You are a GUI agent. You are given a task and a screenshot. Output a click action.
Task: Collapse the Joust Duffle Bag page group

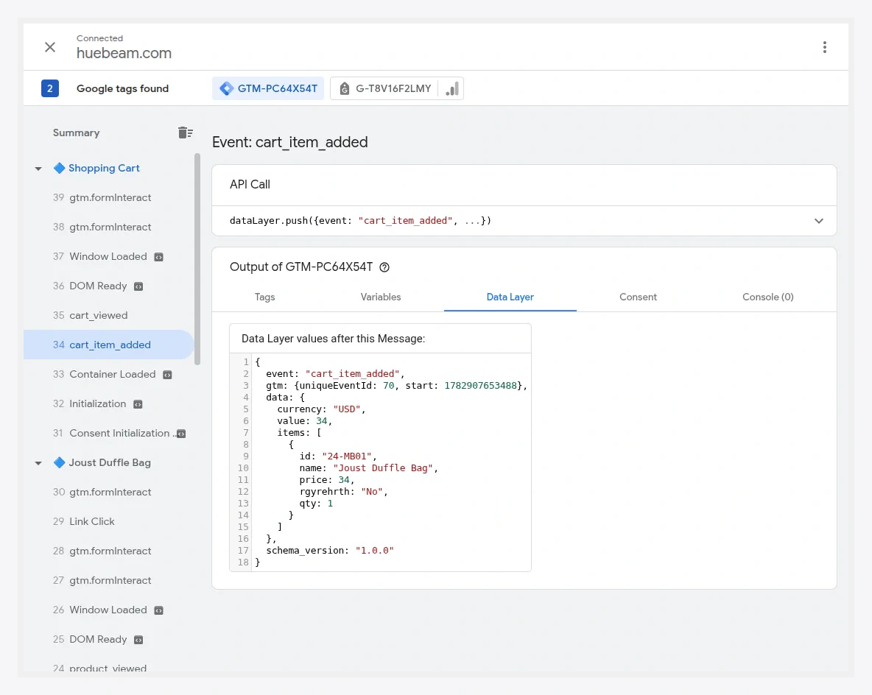(x=38, y=462)
